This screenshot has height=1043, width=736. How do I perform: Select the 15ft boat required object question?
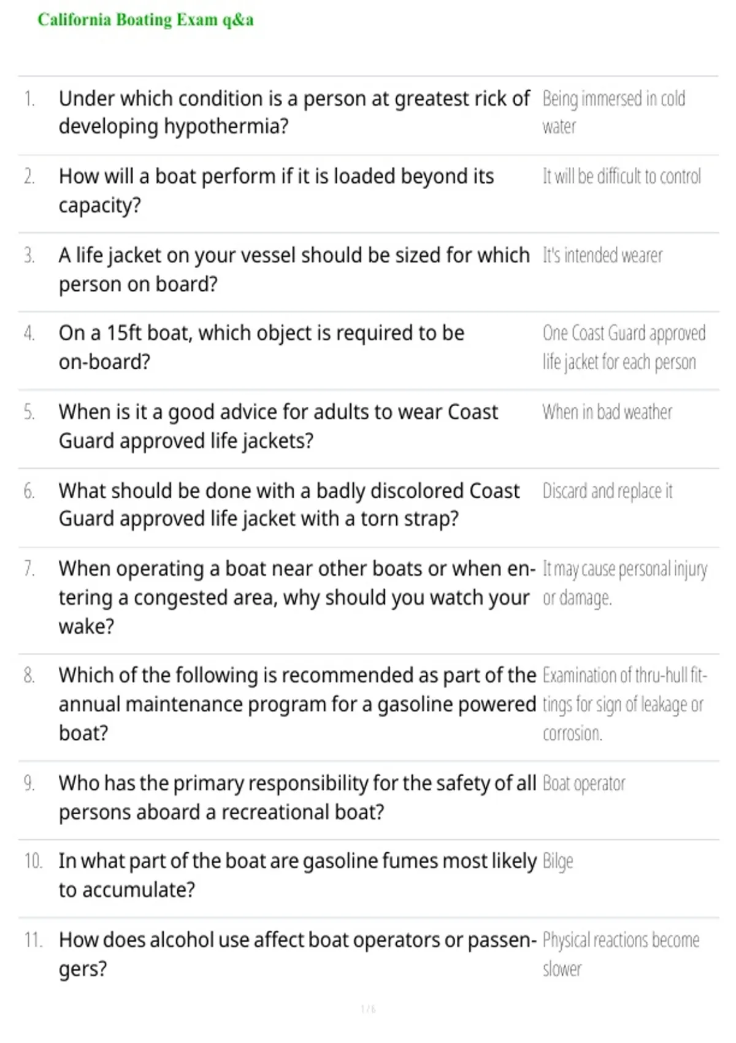pos(262,347)
